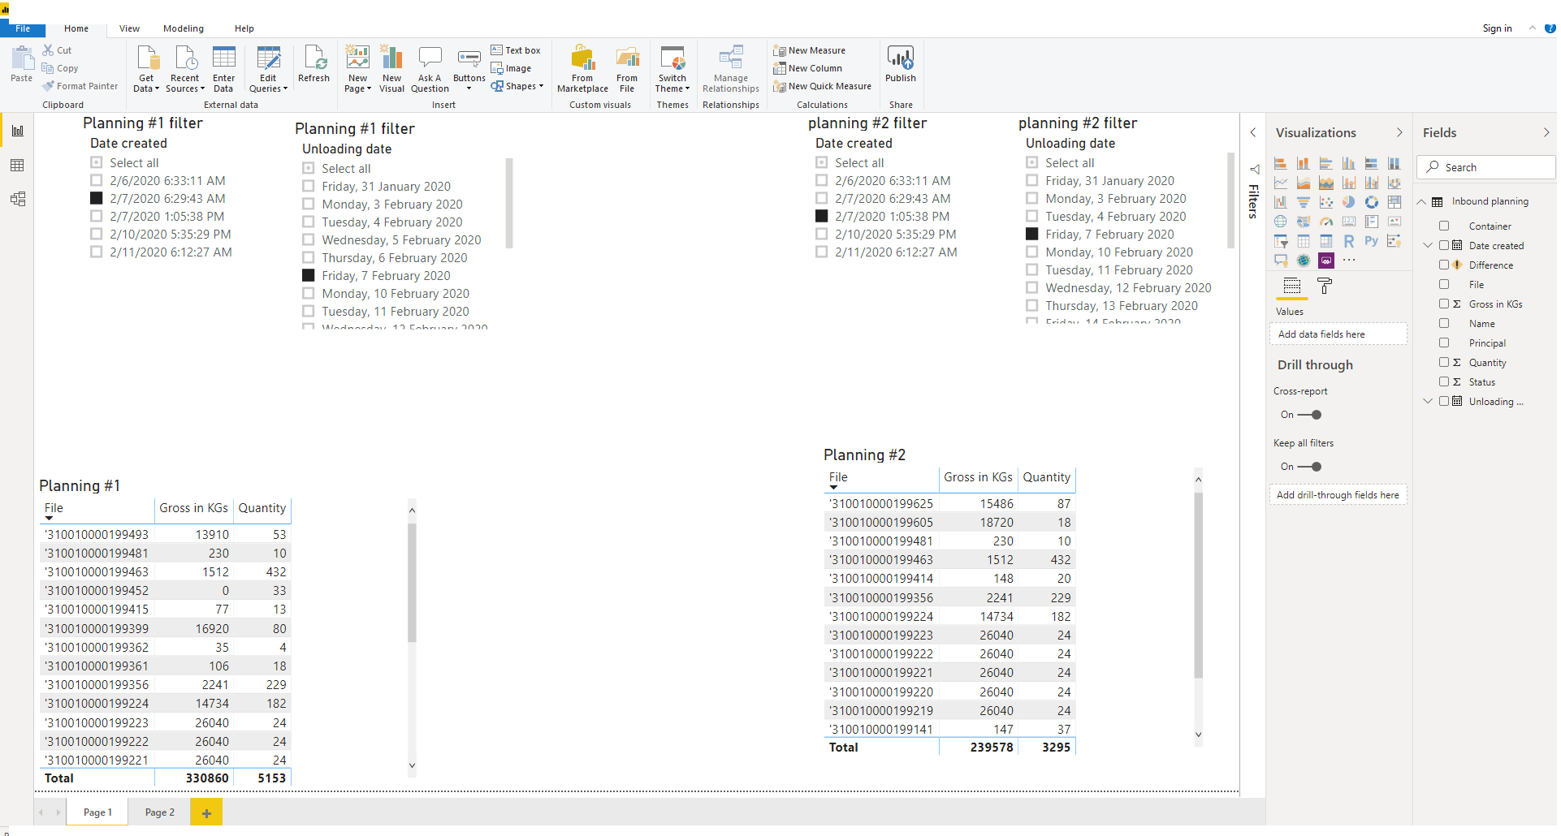1561x836 pixels.
Task: Check the Gross in KGs field checkbox
Action: coord(1444,304)
